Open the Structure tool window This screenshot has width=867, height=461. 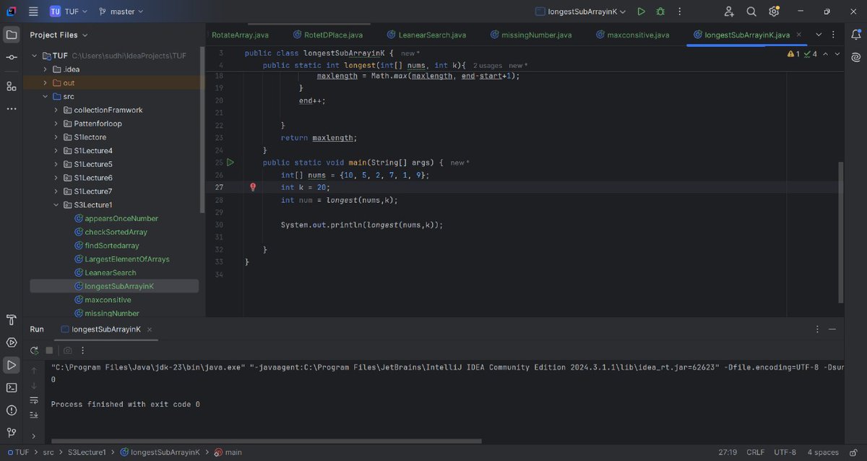point(12,86)
